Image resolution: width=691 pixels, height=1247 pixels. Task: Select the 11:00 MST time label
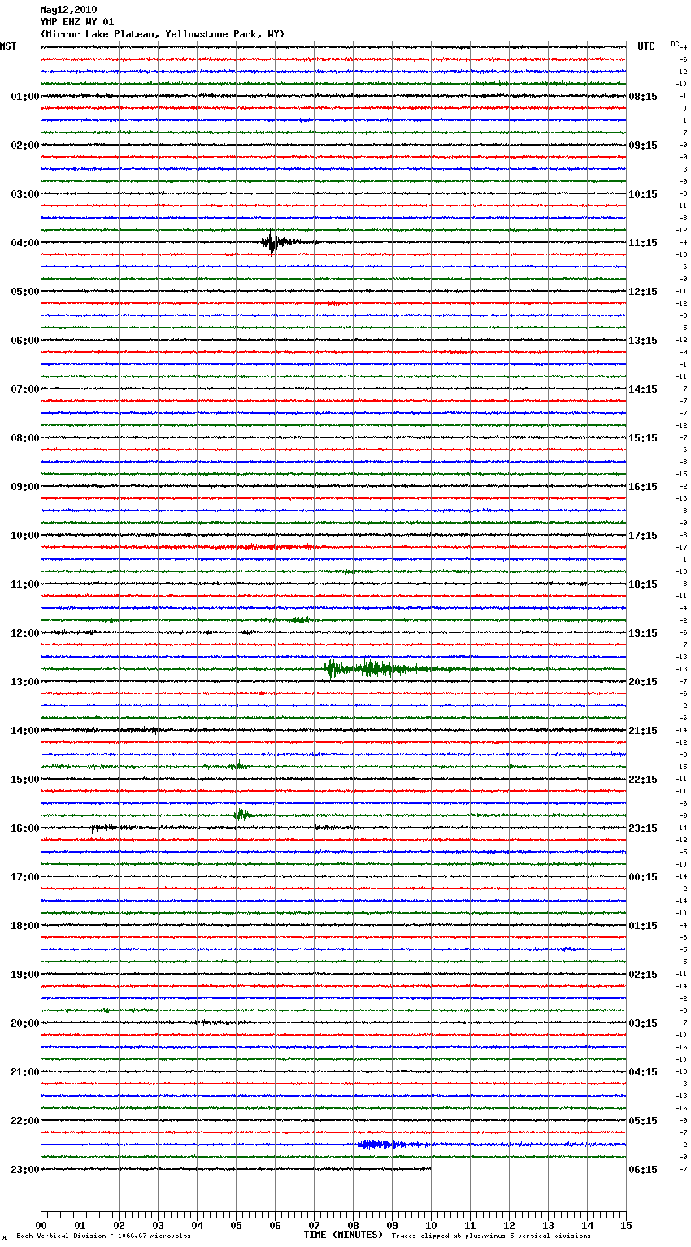(24, 584)
